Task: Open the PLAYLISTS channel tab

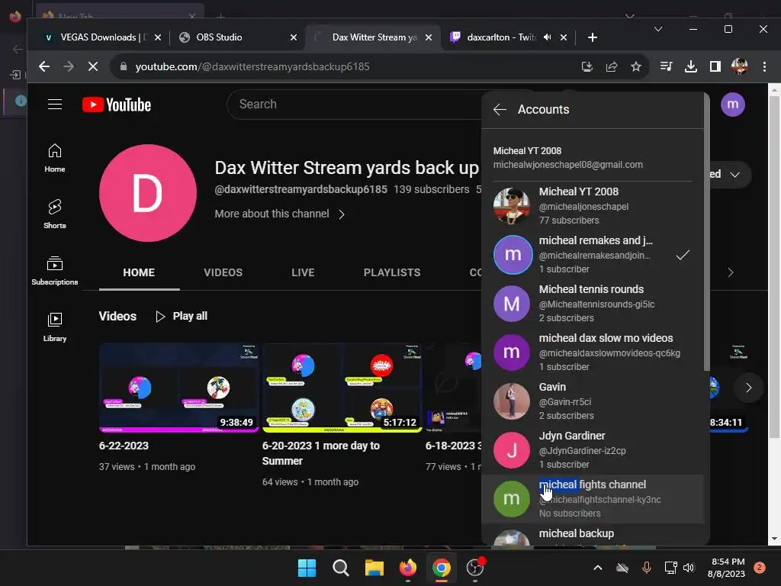Action: click(392, 272)
